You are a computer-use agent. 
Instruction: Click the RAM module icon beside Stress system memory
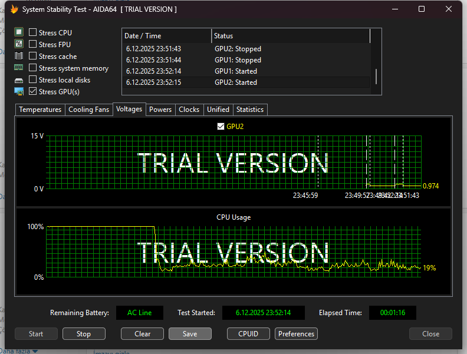coord(19,68)
